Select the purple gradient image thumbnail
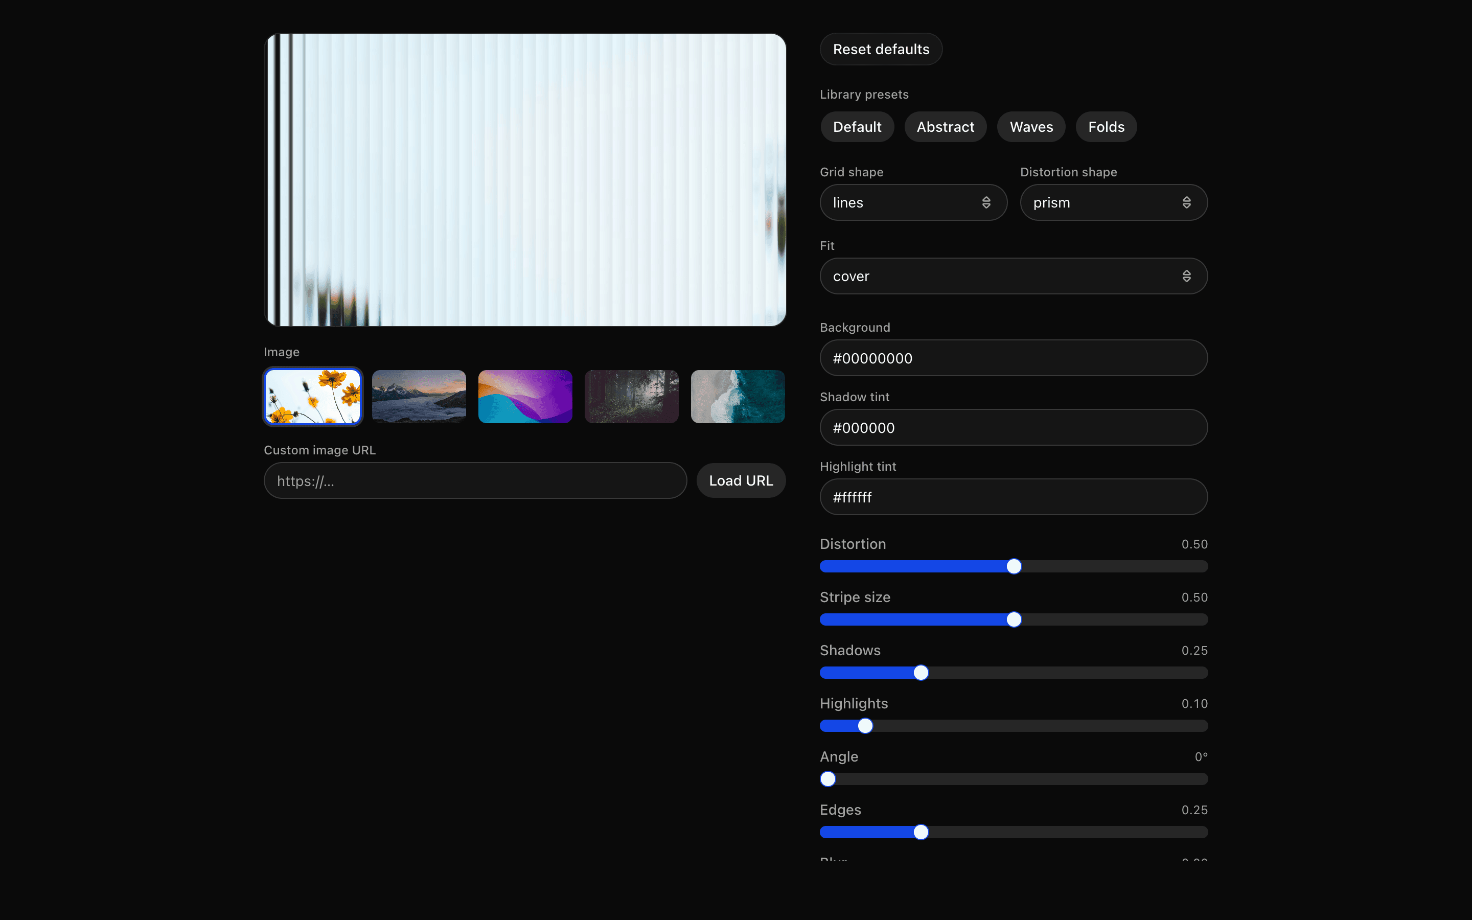 [524, 396]
